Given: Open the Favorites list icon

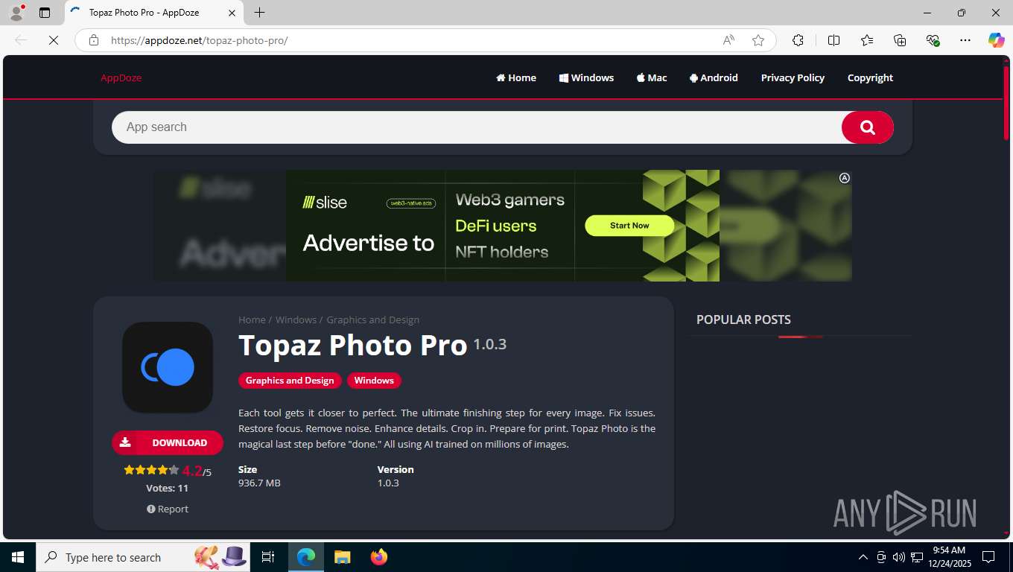Looking at the screenshot, I should [867, 40].
